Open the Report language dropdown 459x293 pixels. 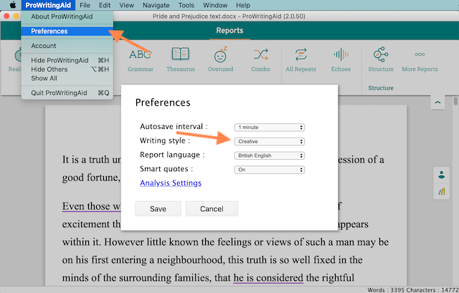coord(270,155)
